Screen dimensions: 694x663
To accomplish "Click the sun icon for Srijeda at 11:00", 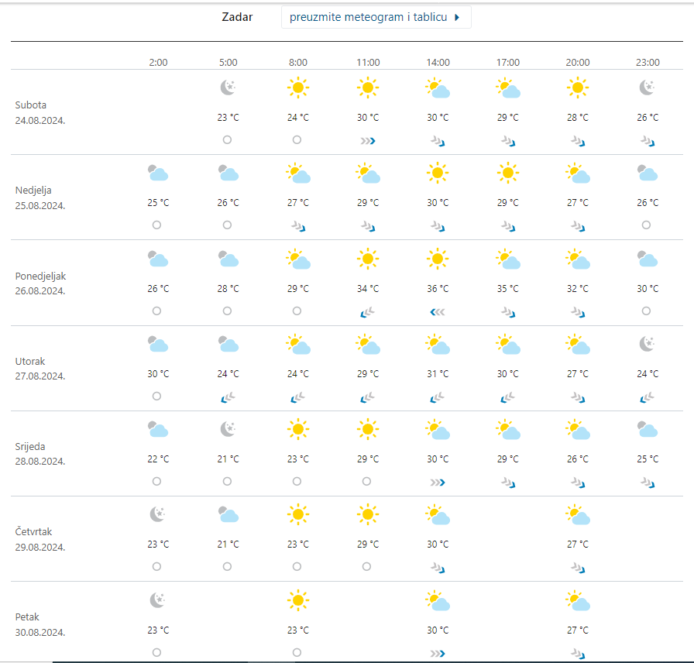I will pos(368,429).
